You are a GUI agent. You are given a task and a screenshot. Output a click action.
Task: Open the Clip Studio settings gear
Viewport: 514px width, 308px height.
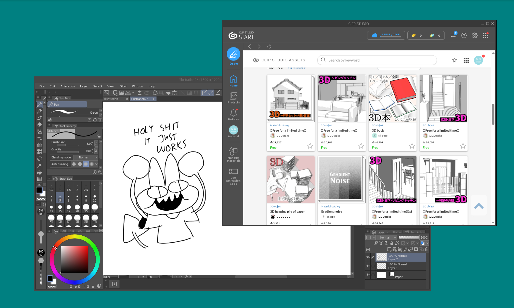[475, 35]
